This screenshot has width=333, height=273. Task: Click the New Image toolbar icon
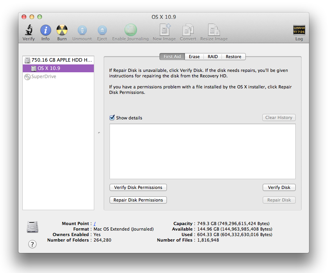164,30
